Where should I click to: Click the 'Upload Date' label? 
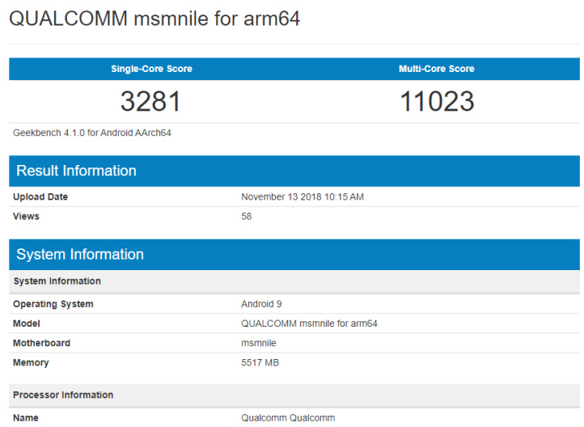(40, 197)
